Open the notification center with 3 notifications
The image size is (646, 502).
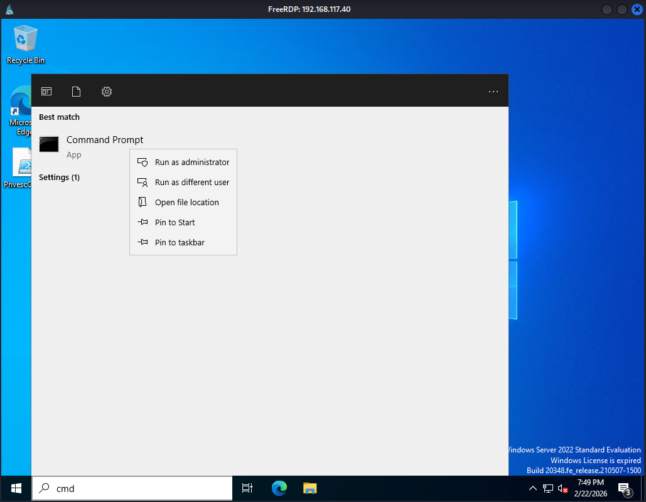coord(624,488)
